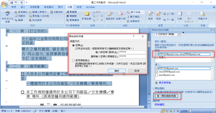The width and height of the screenshot is (216, 113).
Task: Accept change with 接受 icon
Action: [150, 14]
